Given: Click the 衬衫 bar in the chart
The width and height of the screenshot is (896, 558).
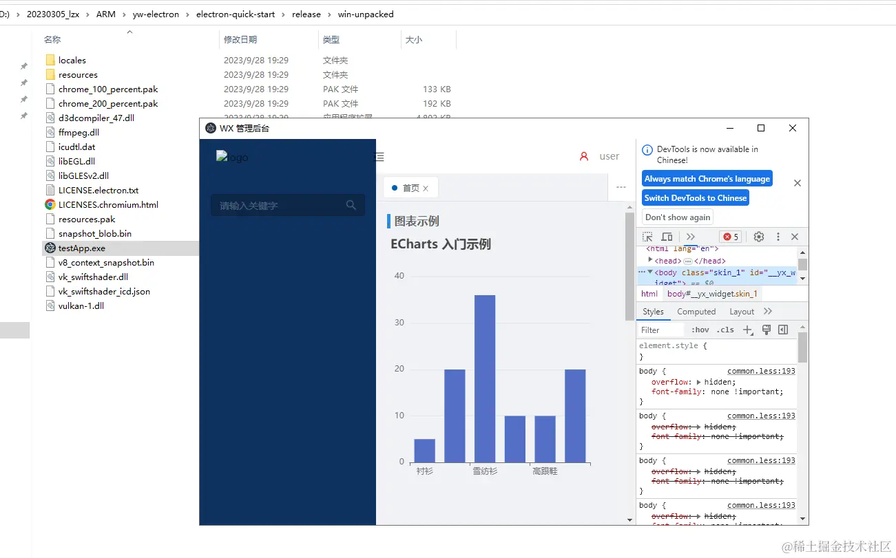Looking at the screenshot, I should point(424,451).
